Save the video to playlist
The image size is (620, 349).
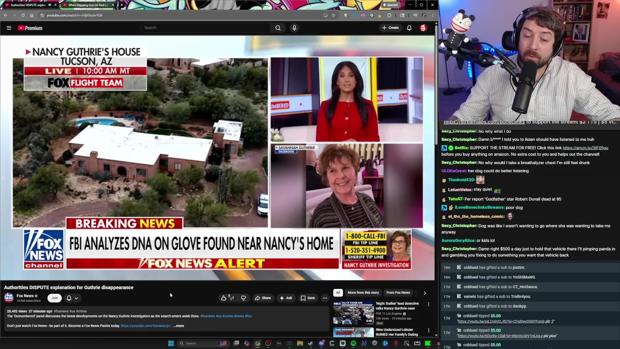pyautogui.click(x=308, y=298)
